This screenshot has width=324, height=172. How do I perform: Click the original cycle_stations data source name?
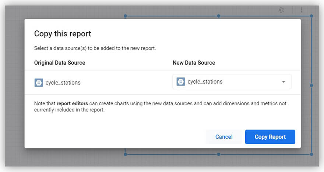click(x=63, y=83)
